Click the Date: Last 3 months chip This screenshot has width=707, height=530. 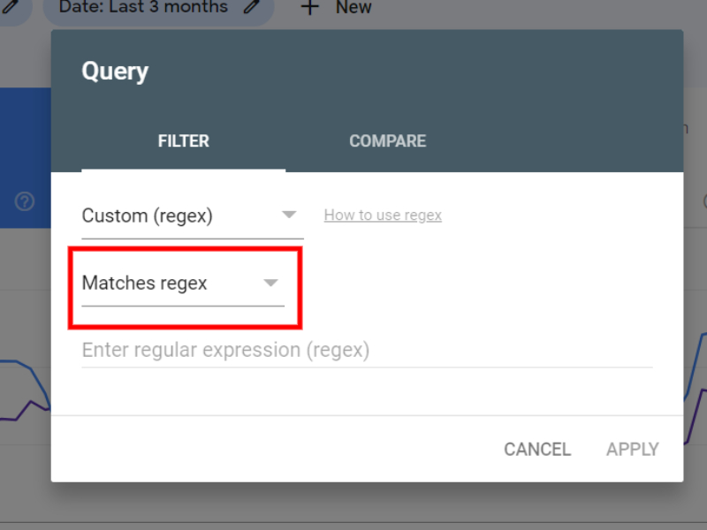click(141, 8)
